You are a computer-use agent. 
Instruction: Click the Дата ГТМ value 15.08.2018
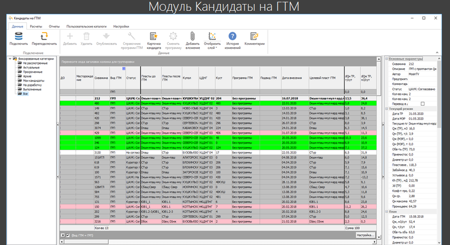coord(416,216)
